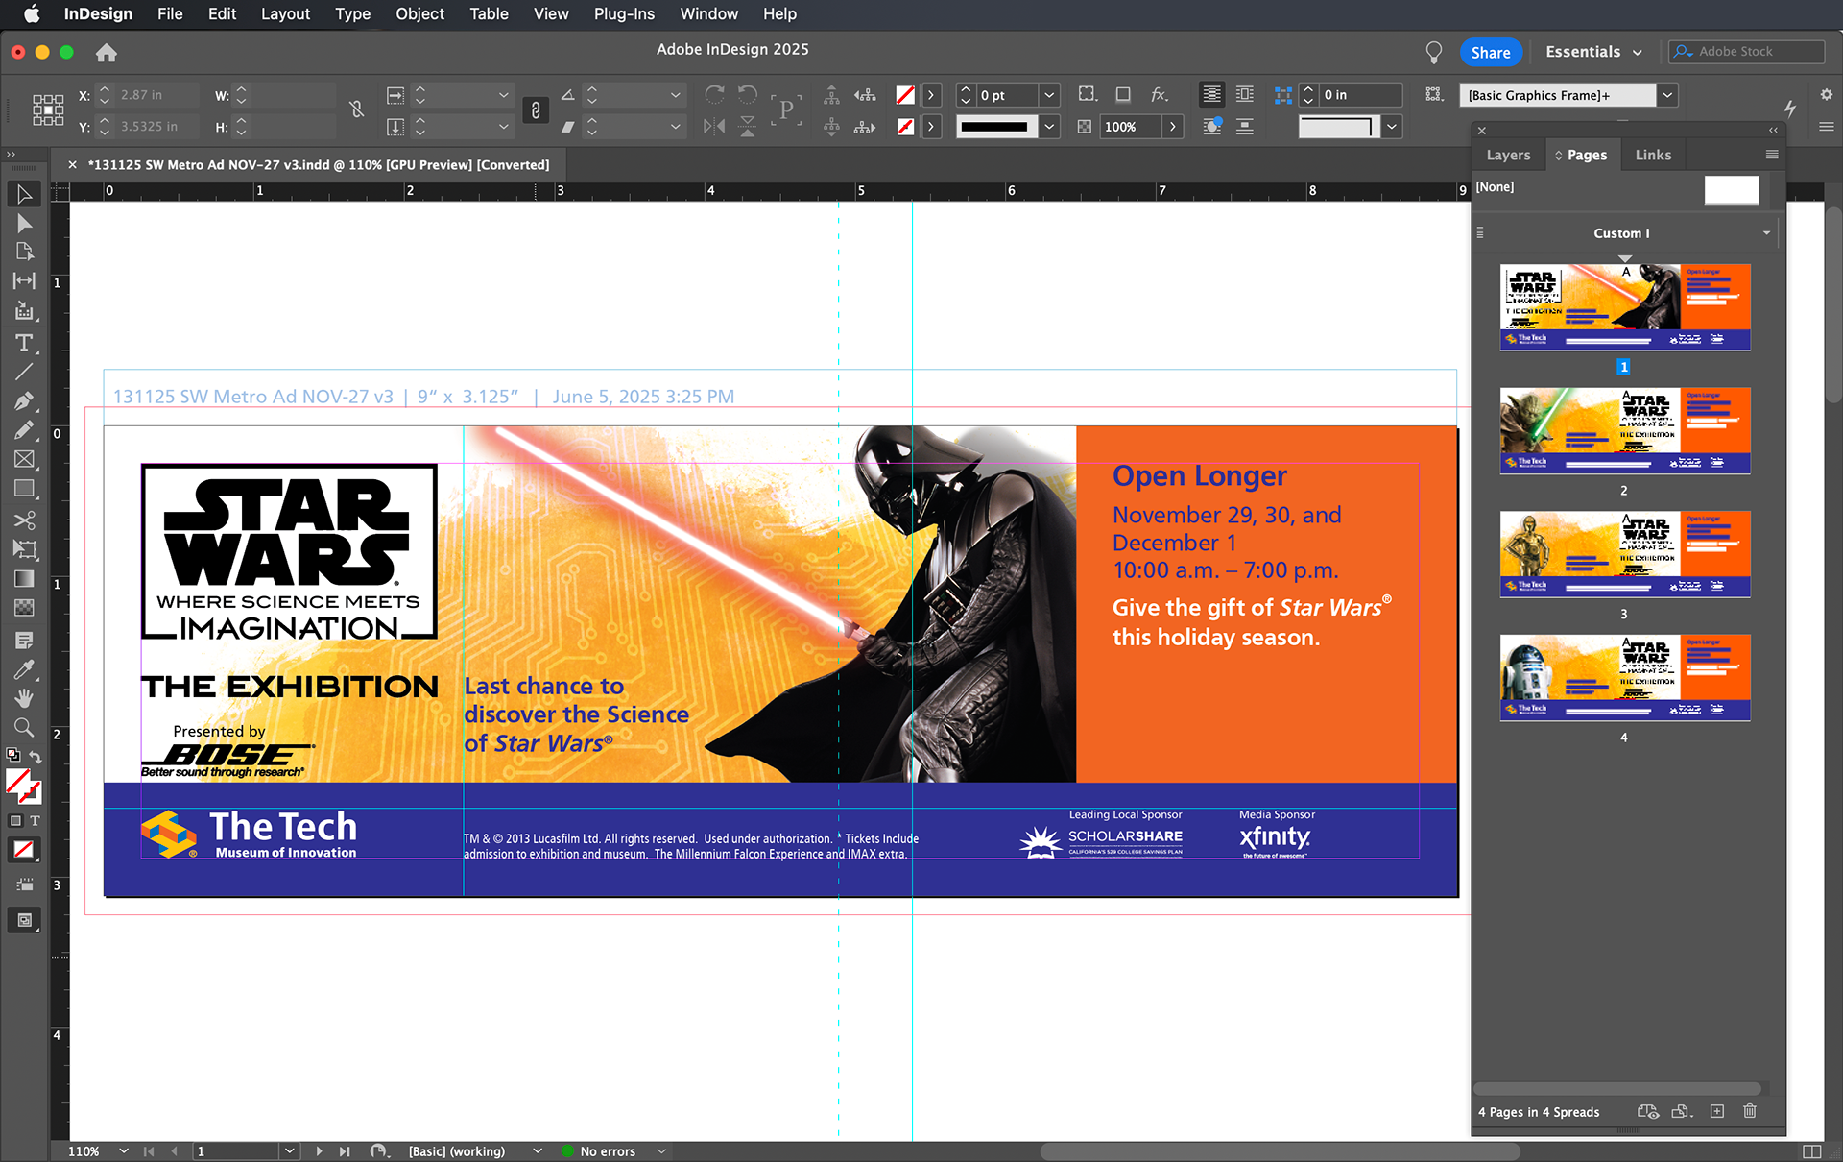Open the Discover lightbulb icon
Screen dimensions: 1843x1162
pos(1433,52)
